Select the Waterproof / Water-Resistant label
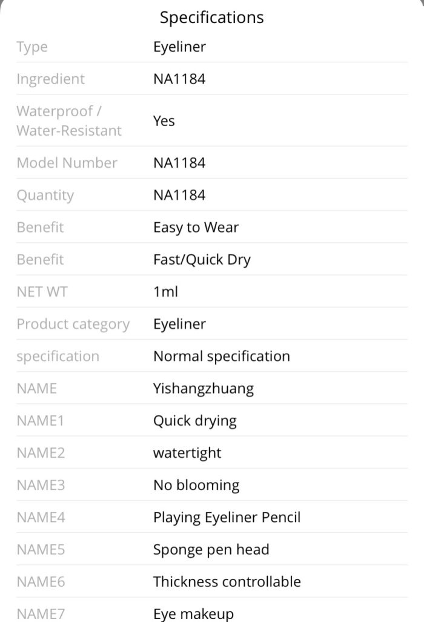 pyautogui.click(x=69, y=121)
